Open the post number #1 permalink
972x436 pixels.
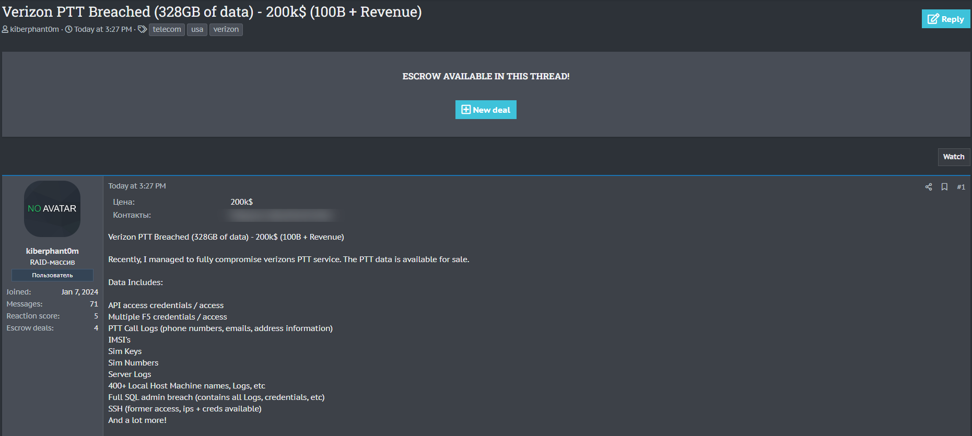point(961,187)
